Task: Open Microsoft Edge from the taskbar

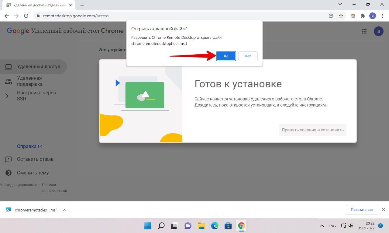Action: [215, 226]
